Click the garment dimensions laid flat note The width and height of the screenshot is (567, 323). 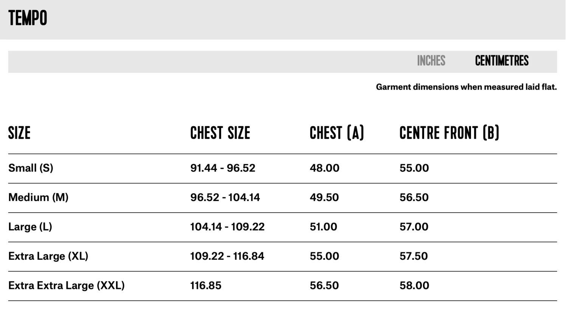click(x=466, y=87)
